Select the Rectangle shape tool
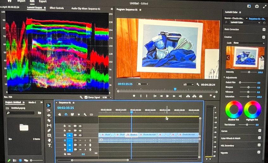This screenshot has width=268, height=163. (49, 135)
